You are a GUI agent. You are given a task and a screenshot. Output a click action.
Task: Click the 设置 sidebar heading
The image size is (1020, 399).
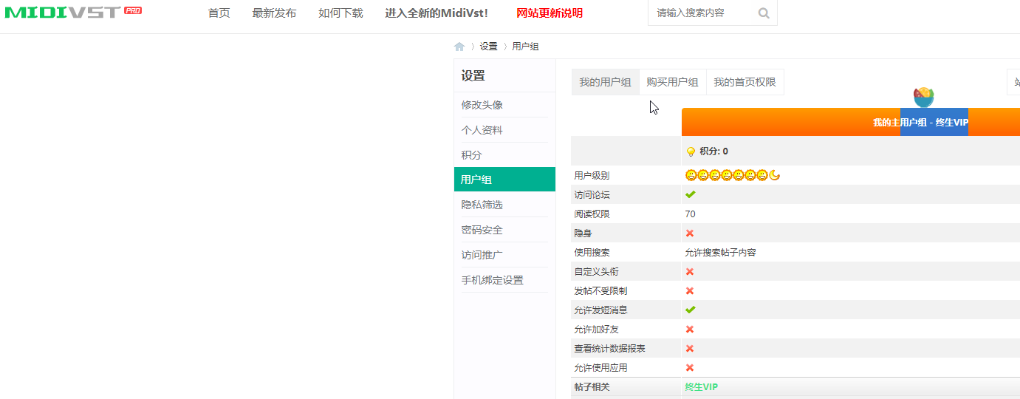473,76
